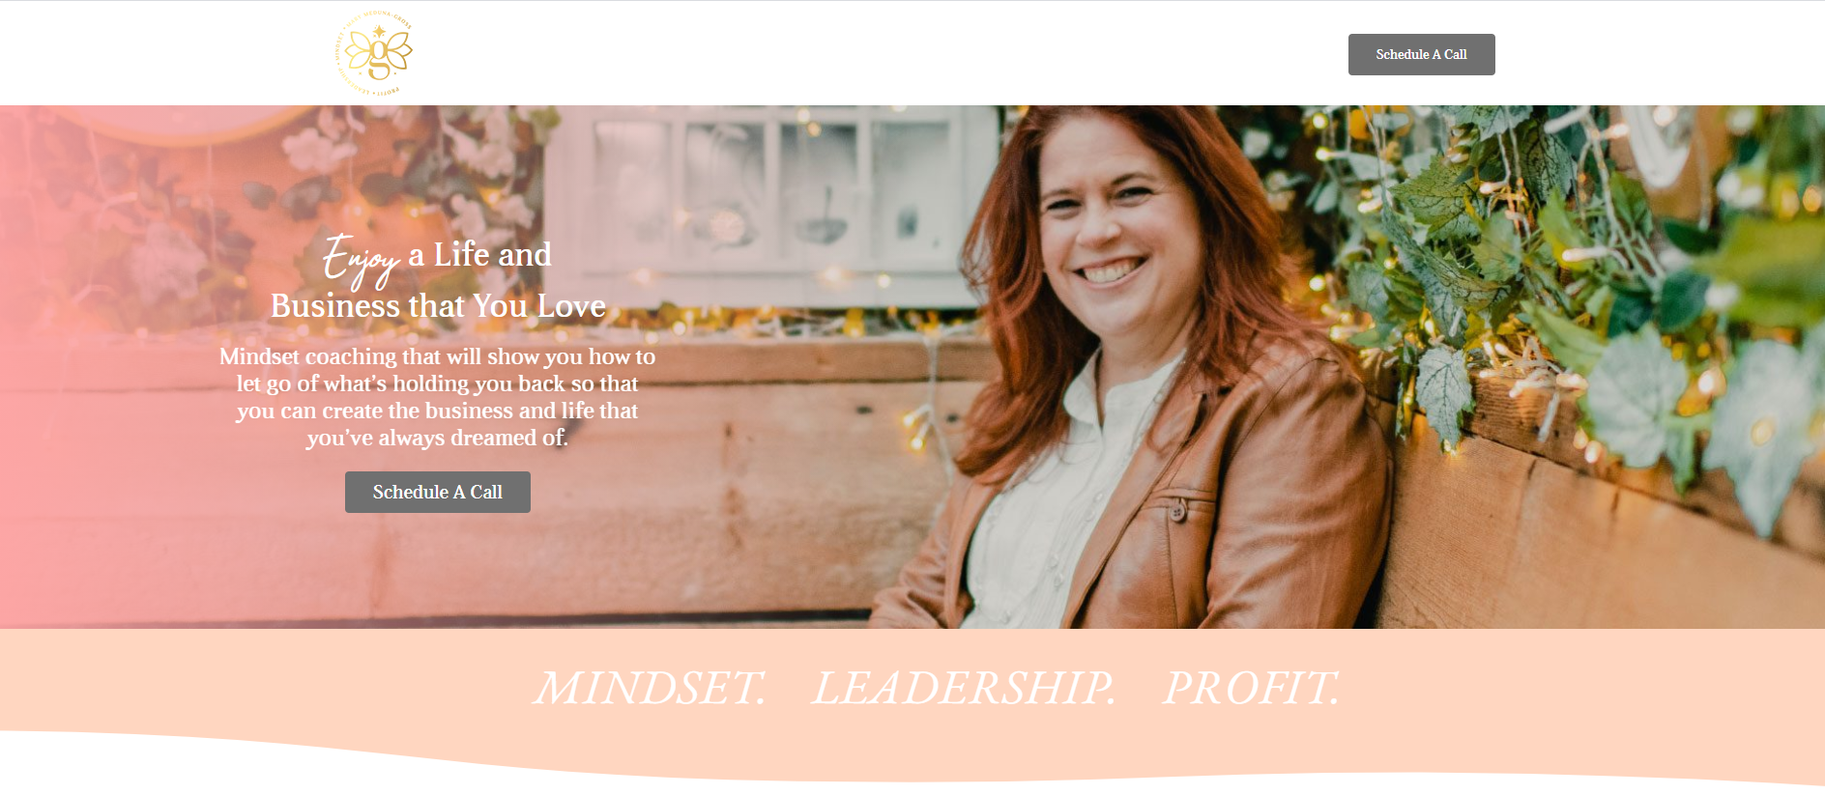Click the 'Mindset coaching that will show' paragraph line
The image size is (1825, 795).
point(437,356)
